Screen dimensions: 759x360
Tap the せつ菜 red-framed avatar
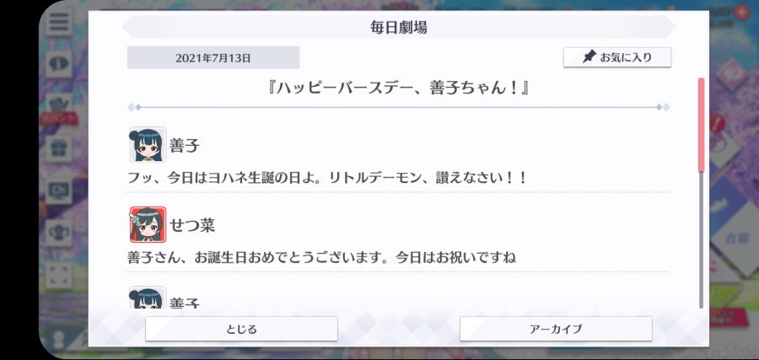148,224
